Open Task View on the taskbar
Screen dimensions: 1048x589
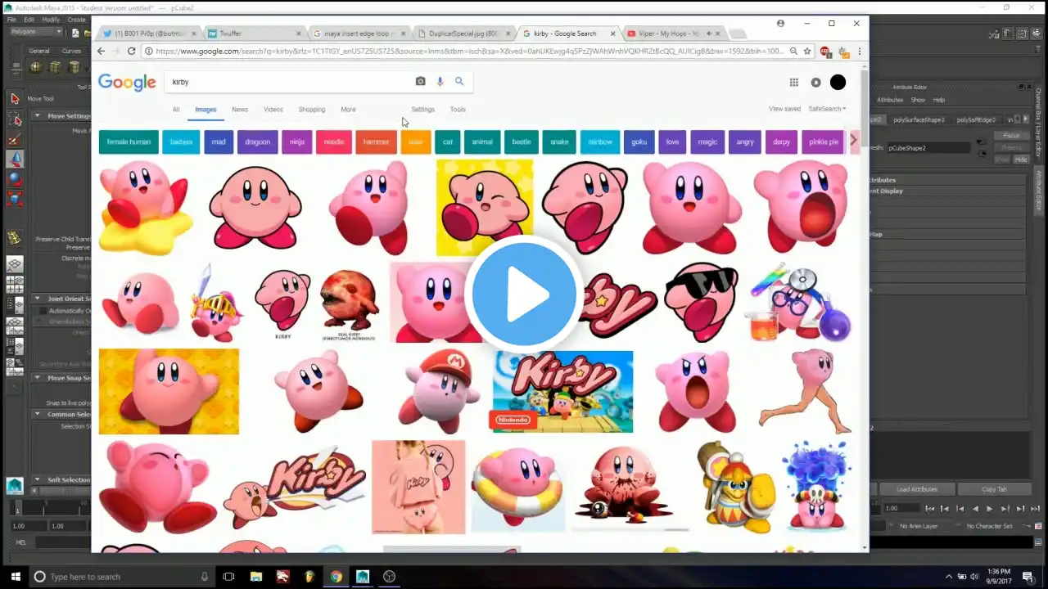pyautogui.click(x=228, y=577)
